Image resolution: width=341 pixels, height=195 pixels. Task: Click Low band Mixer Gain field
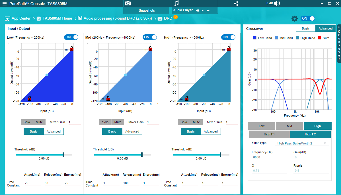74,122
